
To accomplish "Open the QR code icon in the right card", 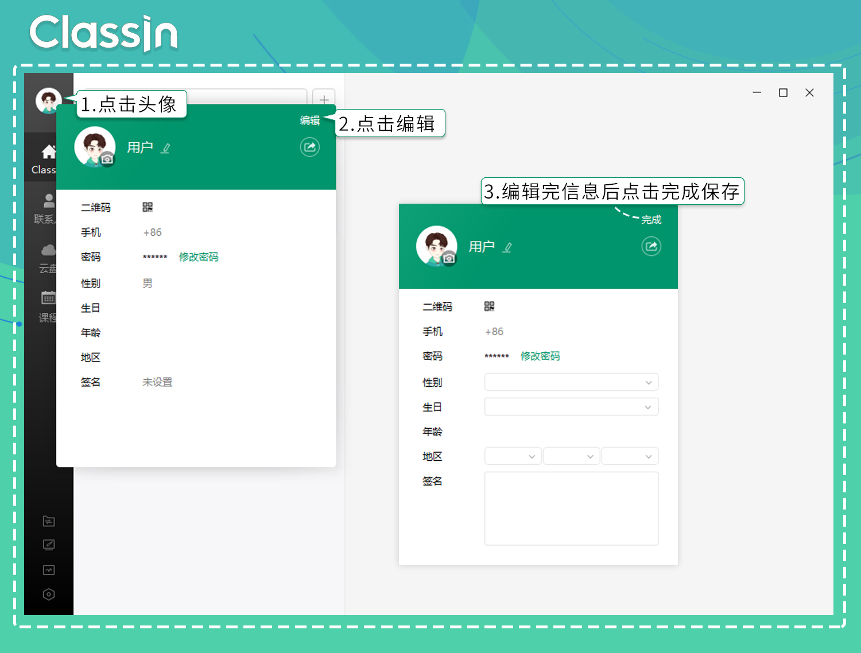I will 489,306.
